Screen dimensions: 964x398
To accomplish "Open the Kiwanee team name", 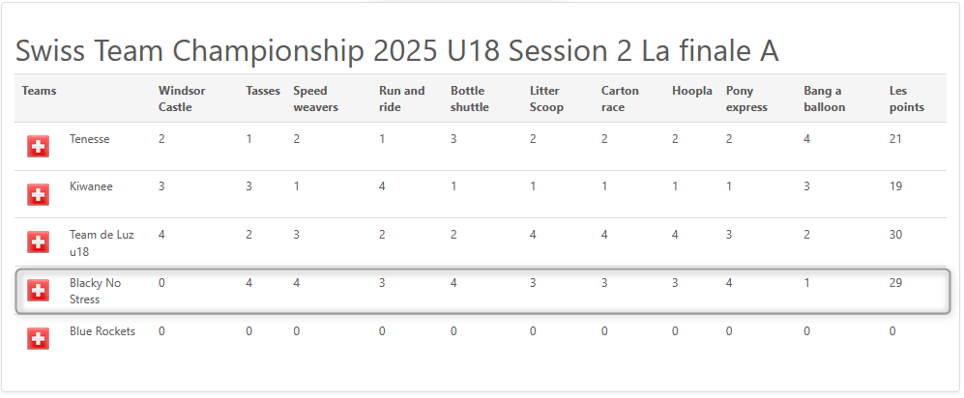I will coord(91,186).
